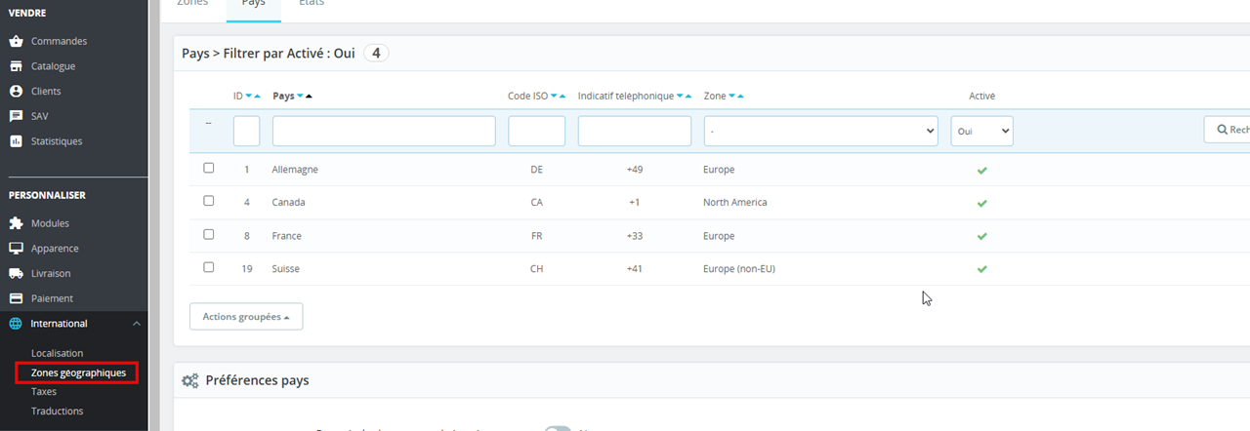Switch to the Etats tab
1250x431 pixels.
click(x=312, y=4)
